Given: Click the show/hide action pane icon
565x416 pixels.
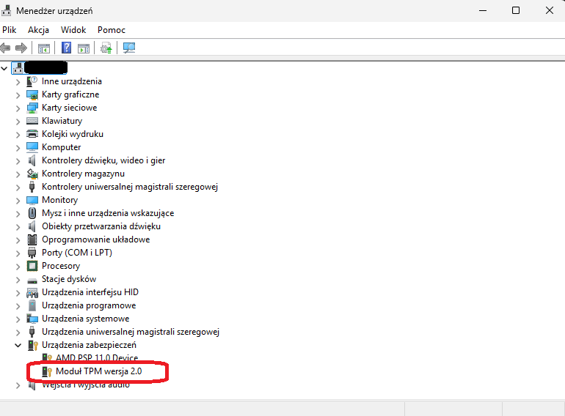Looking at the screenshot, I should [x=84, y=48].
